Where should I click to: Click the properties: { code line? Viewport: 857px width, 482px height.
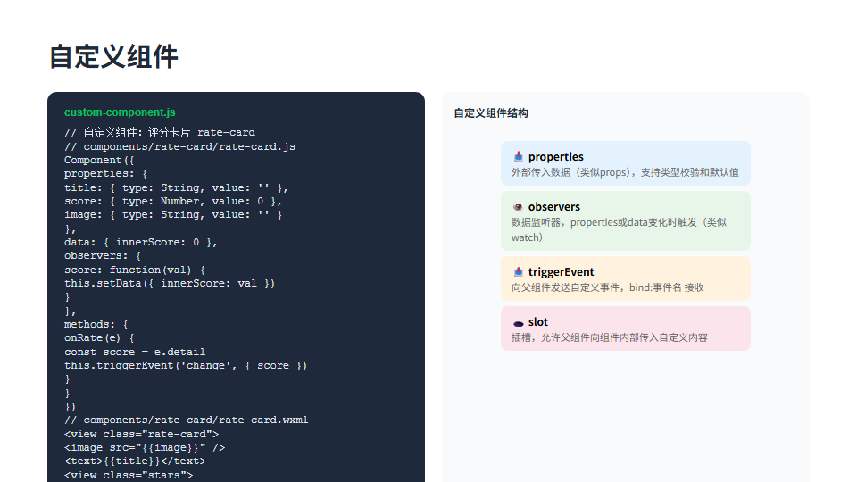coord(105,174)
